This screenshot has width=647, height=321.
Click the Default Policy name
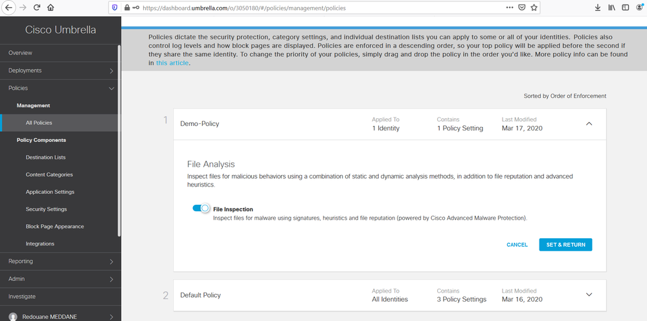[x=201, y=295]
